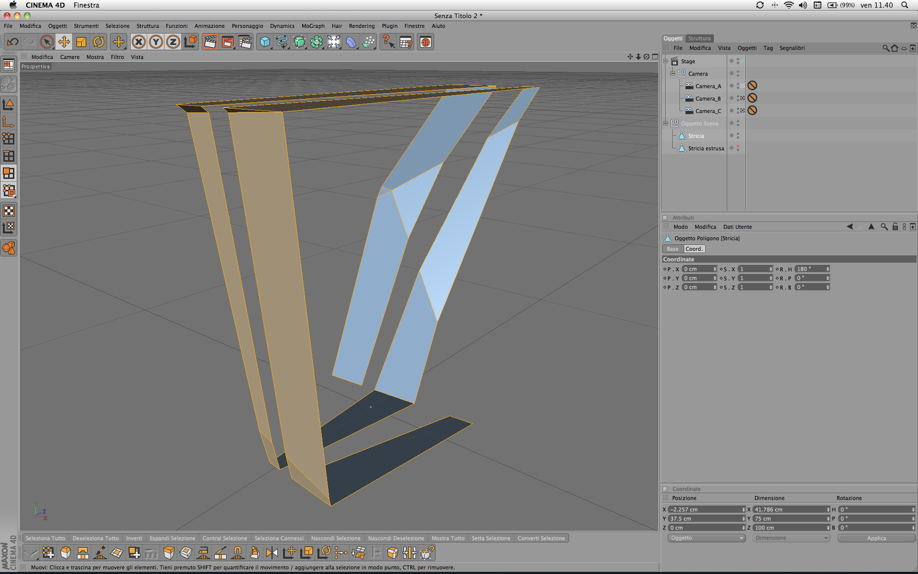Switch to the Struttura tab
This screenshot has height=574, width=918.
pos(699,38)
